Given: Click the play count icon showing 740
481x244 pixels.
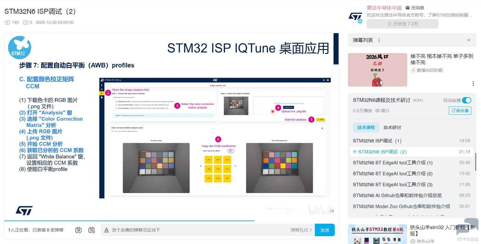Looking at the screenshot, I should pyautogui.click(x=7, y=22).
